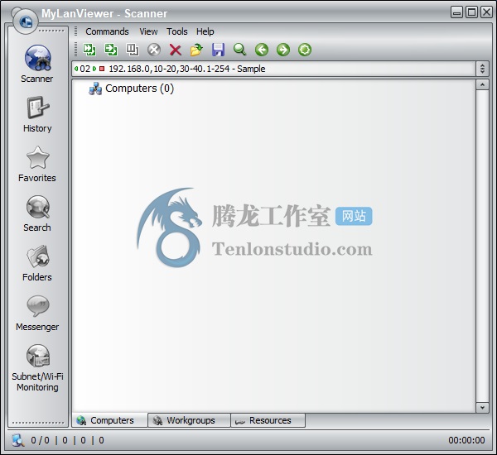Start full scan with single-arrow icon

tap(111, 50)
